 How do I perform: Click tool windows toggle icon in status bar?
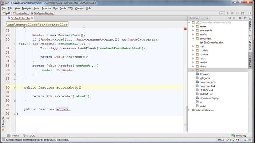(3, 140)
